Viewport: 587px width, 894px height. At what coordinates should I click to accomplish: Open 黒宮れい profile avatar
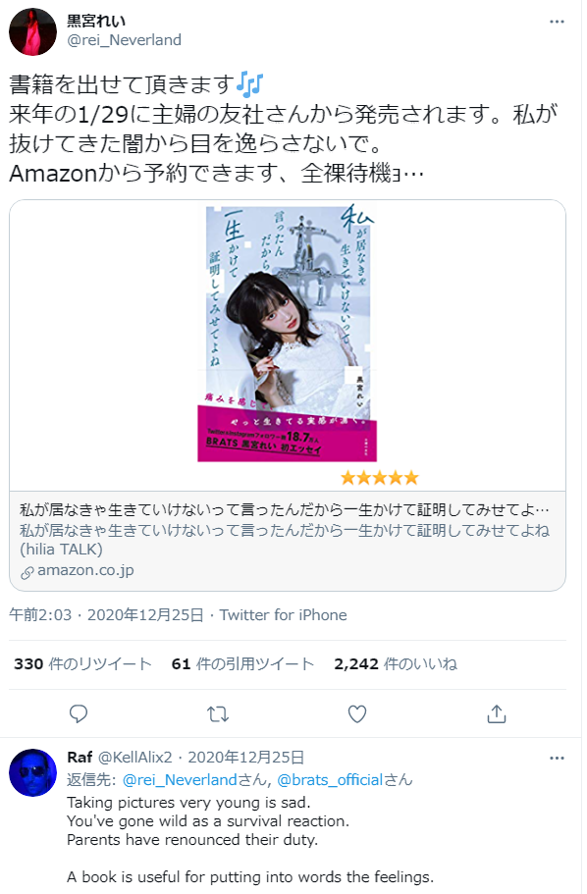[33, 32]
